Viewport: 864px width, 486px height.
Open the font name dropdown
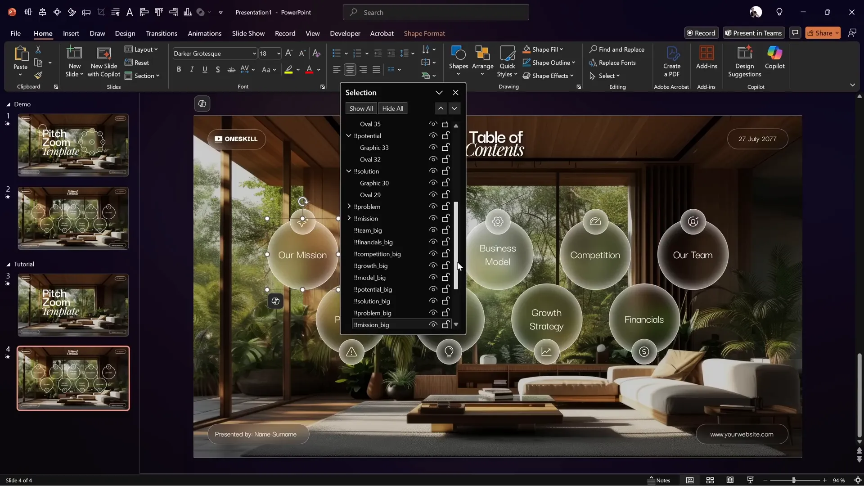[254, 54]
